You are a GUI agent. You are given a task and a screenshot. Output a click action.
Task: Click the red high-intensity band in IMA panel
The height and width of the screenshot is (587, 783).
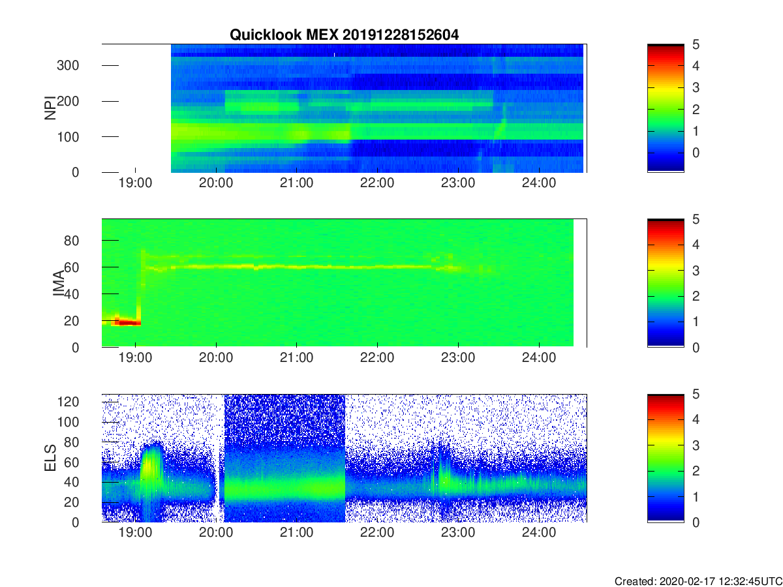127,322
